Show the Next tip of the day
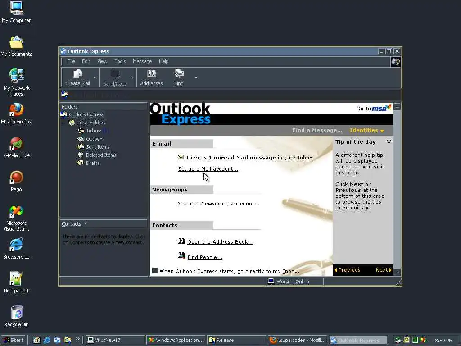 click(x=384, y=270)
